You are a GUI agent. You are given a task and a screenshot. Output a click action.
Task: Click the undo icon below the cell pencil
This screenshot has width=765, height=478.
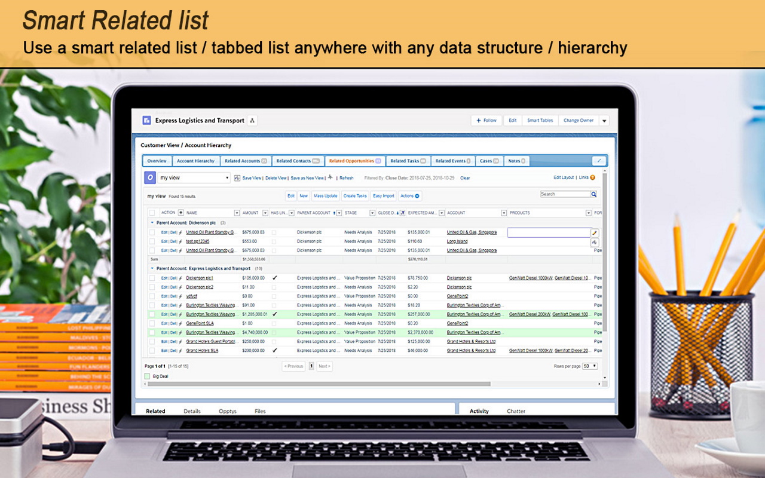[x=595, y=242]
